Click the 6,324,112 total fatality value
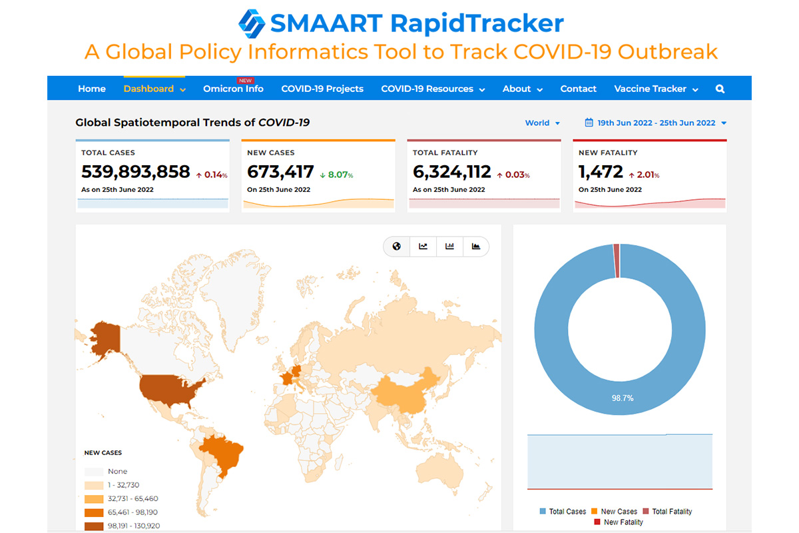799x533 pixels. tap(452, 172)
